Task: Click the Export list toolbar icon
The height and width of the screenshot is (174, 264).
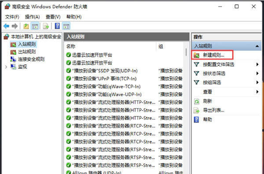Action: pos(46,26)
